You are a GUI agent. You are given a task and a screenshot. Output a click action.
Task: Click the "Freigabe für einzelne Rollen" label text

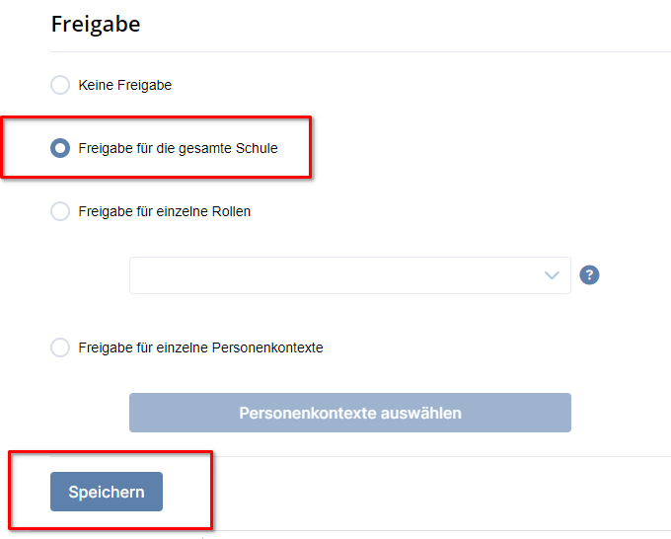[x=165, y=211]
